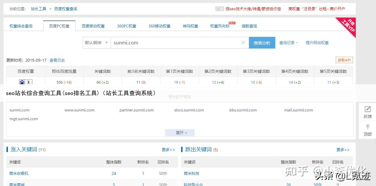Click the feedback (反馈) edit icon
The height and width of the screenshot is (186, 376).
pyautogui.click(x=367, y=109)
